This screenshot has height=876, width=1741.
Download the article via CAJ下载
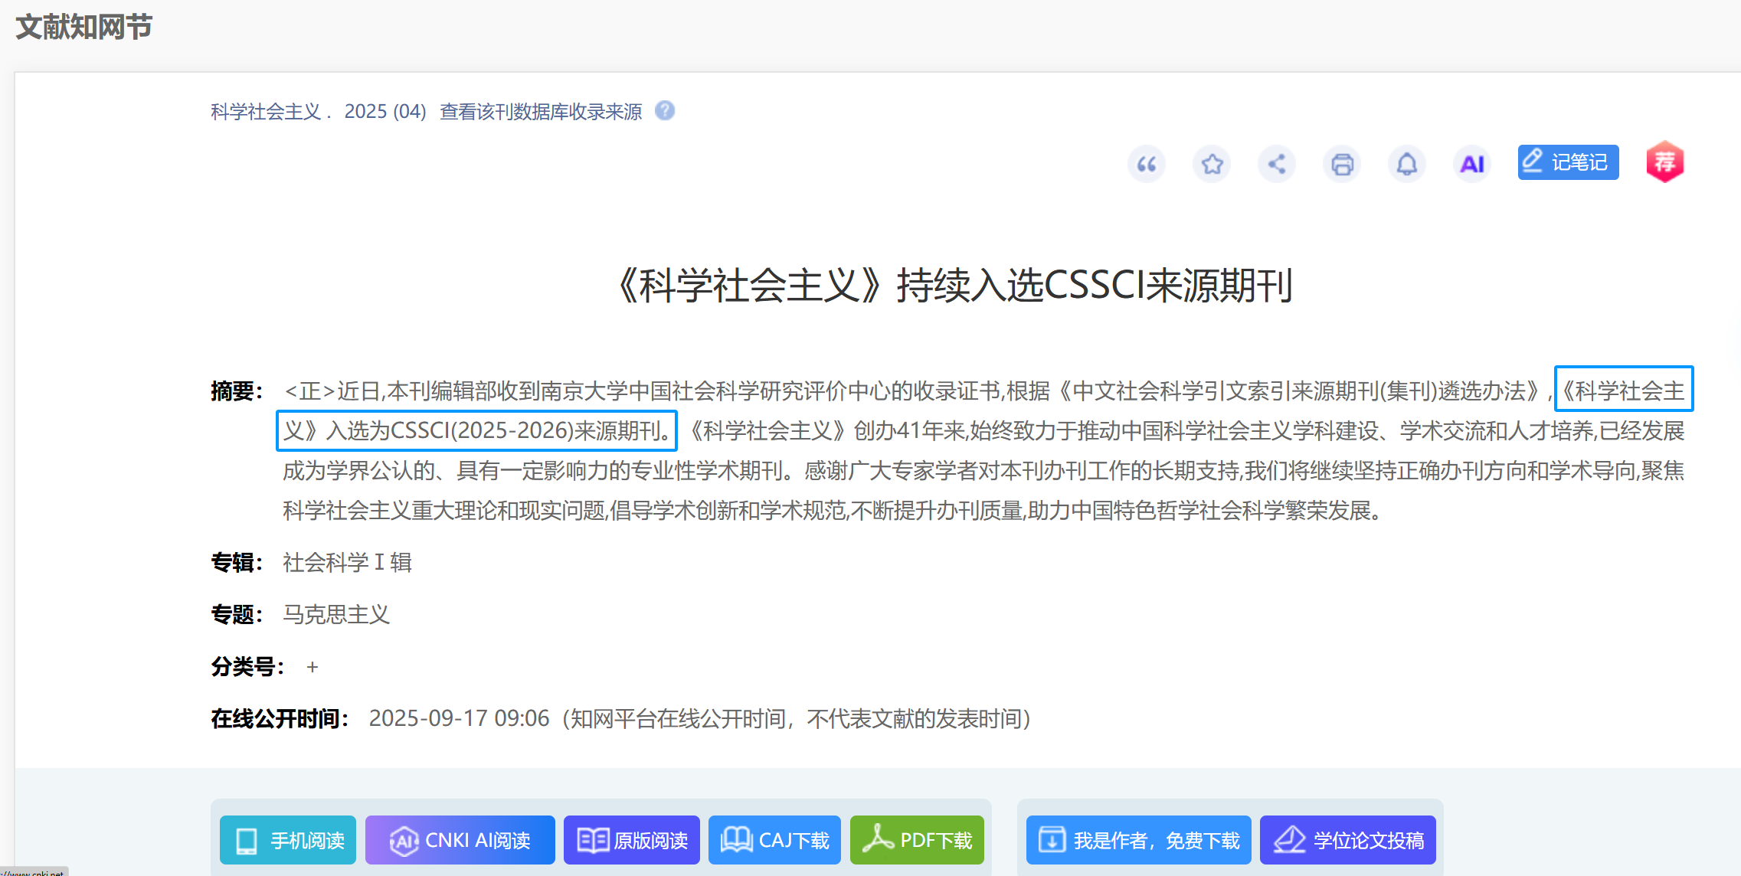(774, 840)
